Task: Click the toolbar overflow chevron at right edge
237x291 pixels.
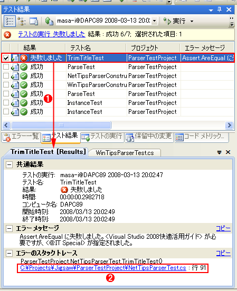Action: [x=232, y=21]
